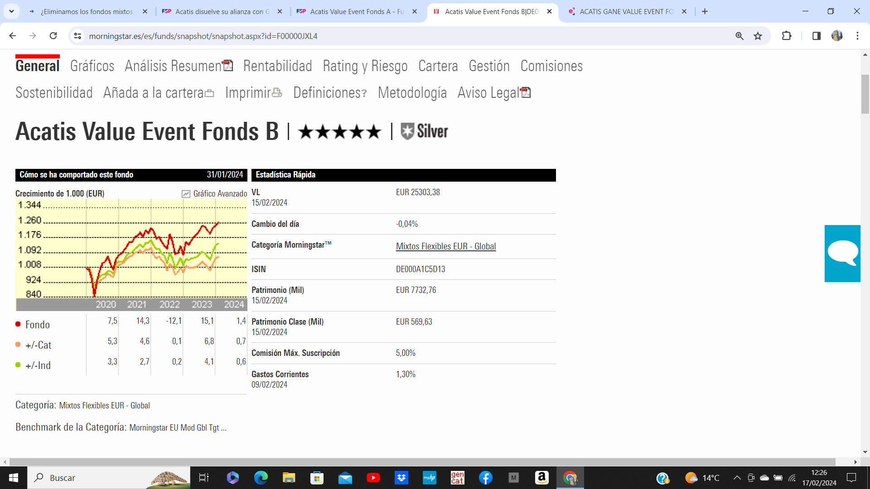Open the Windows Start menu
This screenshot has width=870, height=489.
point(14,478)
